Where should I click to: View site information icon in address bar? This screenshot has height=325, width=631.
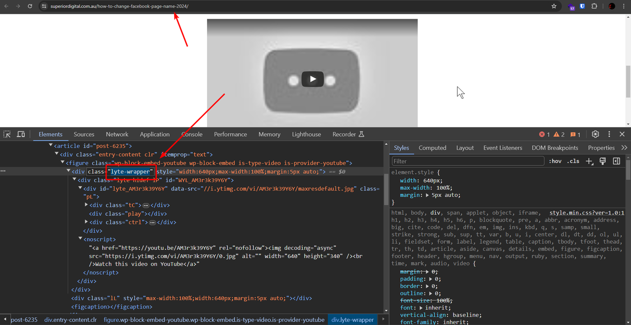pos(44,6)
